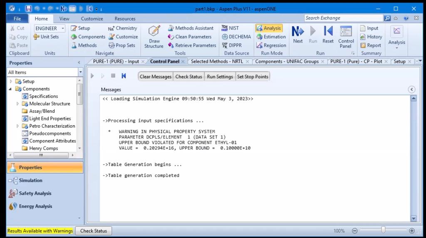This screenshot has width=426, height=238.
Task: Adjust the zoom slider handle
Action: coord(383,231)
